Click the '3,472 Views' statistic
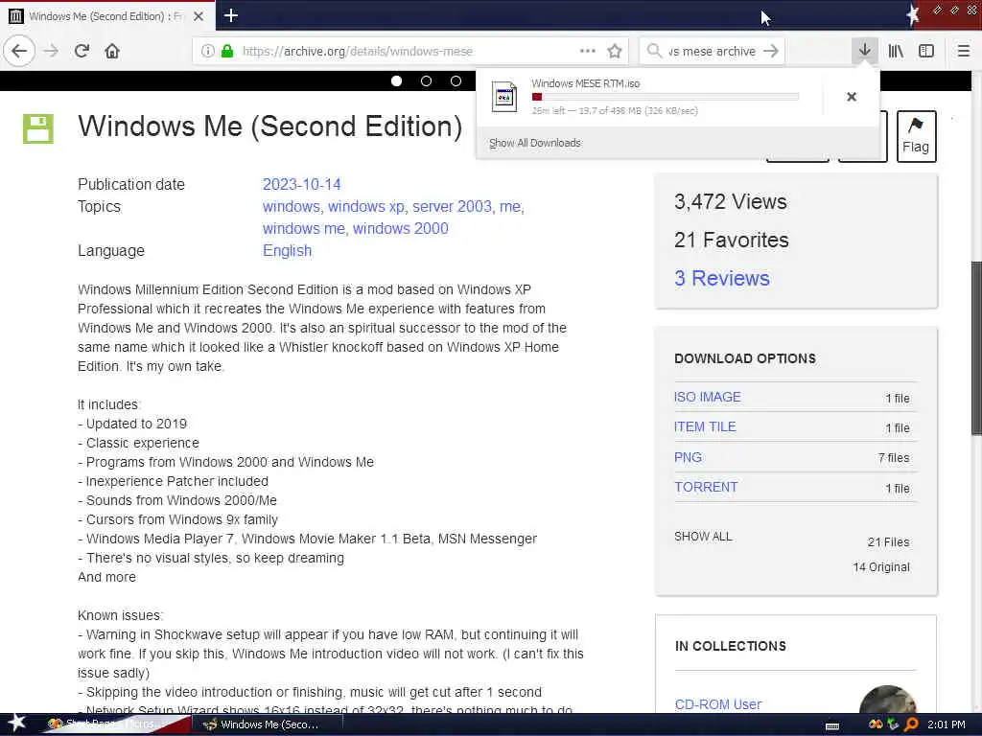 point(730,201)
